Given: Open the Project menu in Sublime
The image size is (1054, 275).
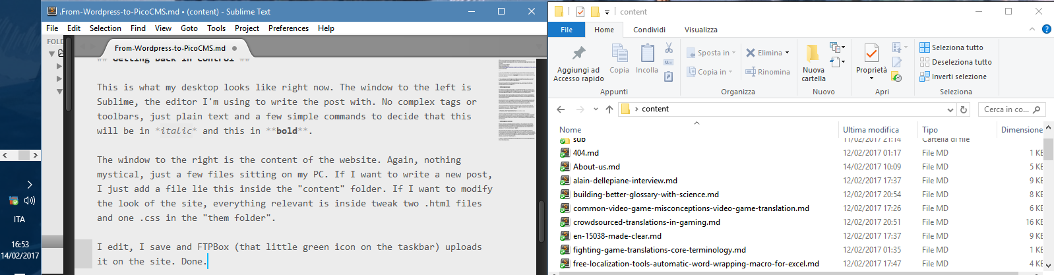Looking at the screenshot, I should [x=247, y=28].
